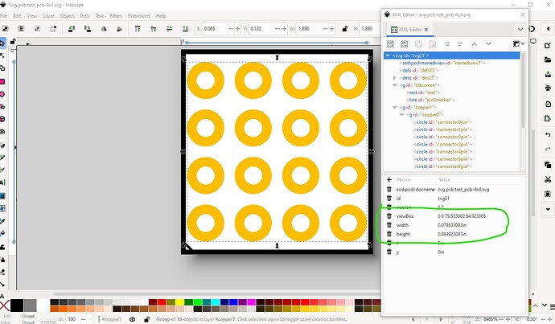
Task: Click rotate 90° clockwise icon
Action: tap(88, 29)
